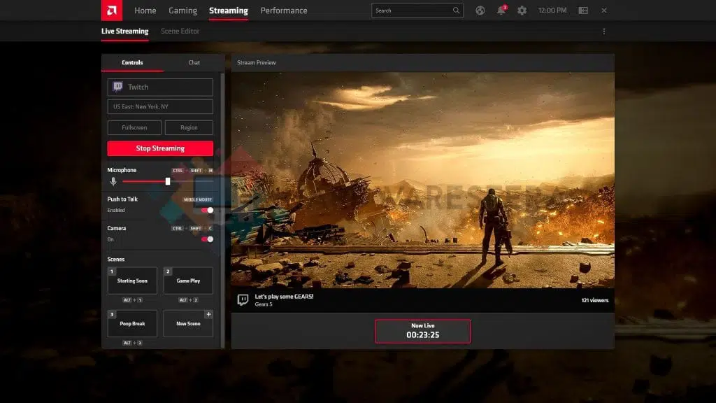Go to the Home tab

pyautogui.click(x=145, y=10)
